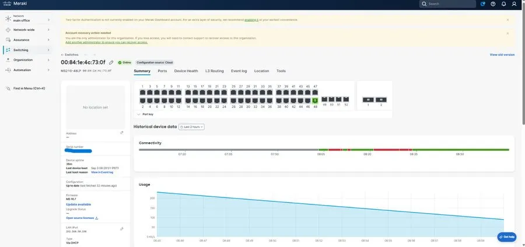Dismiss the account recovery banner
Image resolution: width=525 pixels, height=247 pixels.
(508, 33)
